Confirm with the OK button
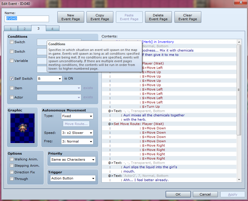Viewport: 248px width, 201px height. click(178, 194)
